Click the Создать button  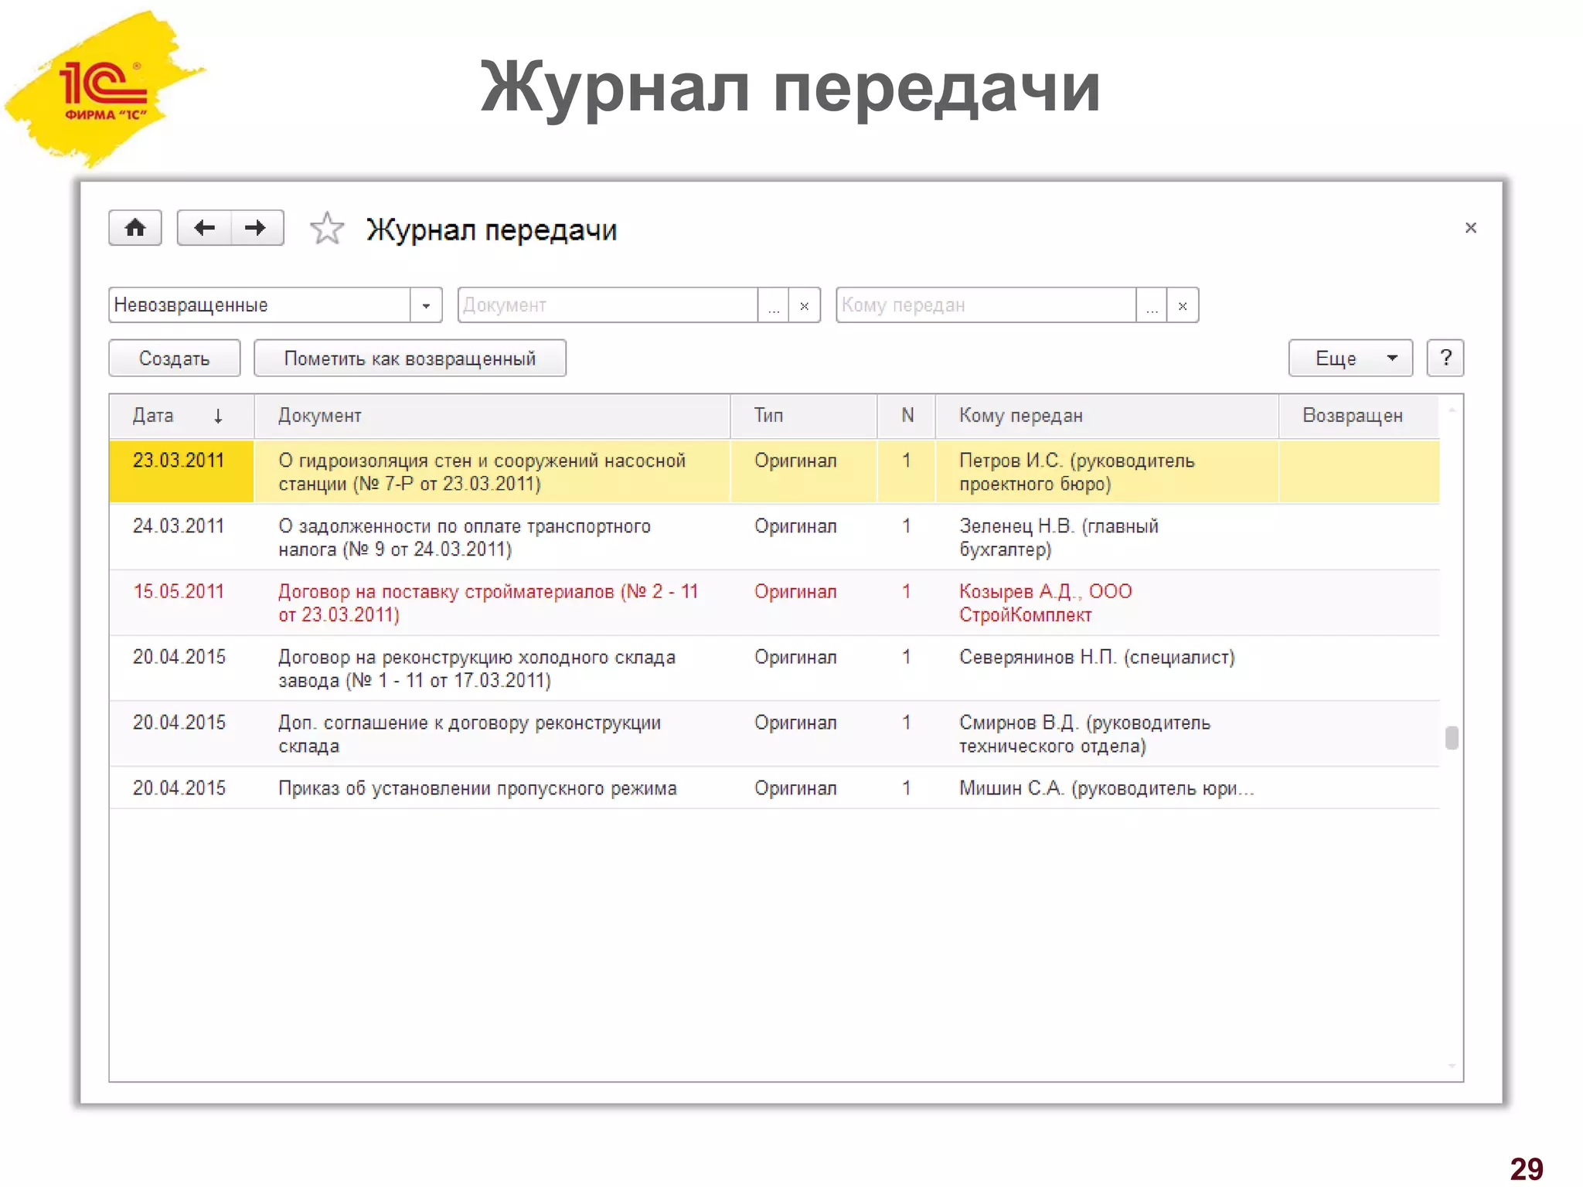coord(175,358)
